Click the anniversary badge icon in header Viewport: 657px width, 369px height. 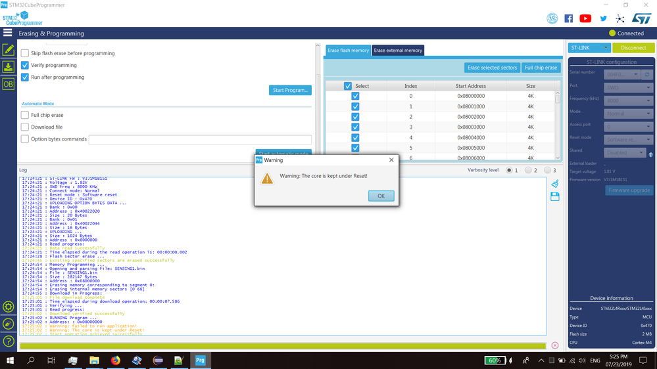pos(552,18)
